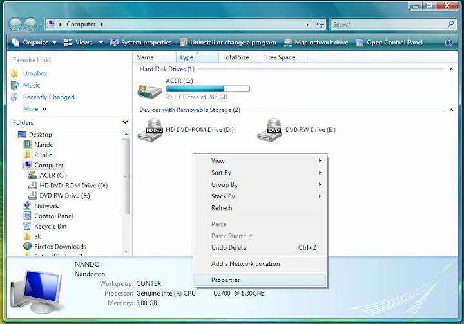The image size is (464, 324).
Task: Click the Control Panel icon in tree
Action: [x=27, y=216]
